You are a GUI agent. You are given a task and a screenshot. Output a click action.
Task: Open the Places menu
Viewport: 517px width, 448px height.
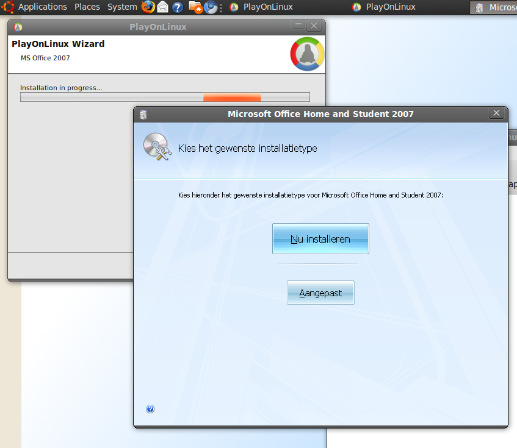click(87, 7)
